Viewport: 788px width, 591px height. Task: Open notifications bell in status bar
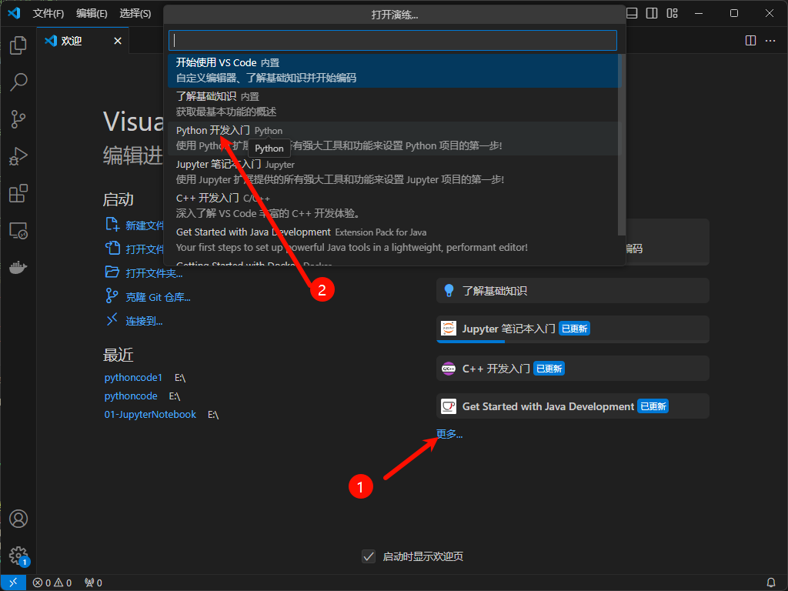click(x=771, y=583)
